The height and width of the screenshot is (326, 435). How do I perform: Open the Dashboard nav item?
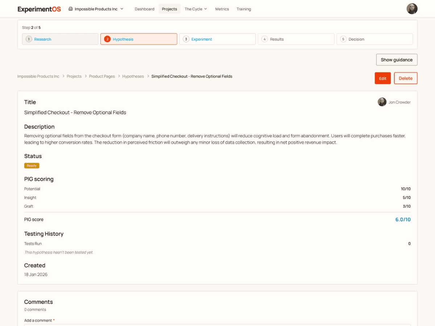click(144, 9)
